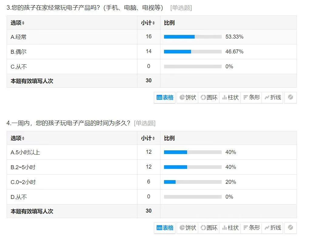This screenshot has width=309, height=236.
Task: Show question 4 as 条形 bar chart
Action: (x=251, y=228)
